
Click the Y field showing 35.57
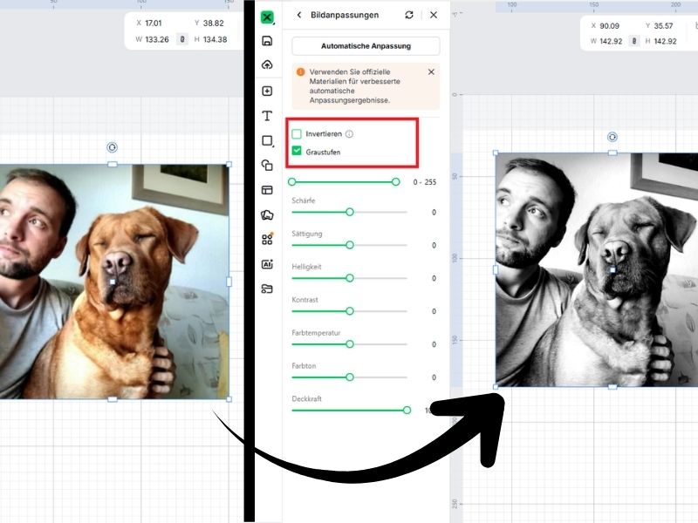coord(663,26)
